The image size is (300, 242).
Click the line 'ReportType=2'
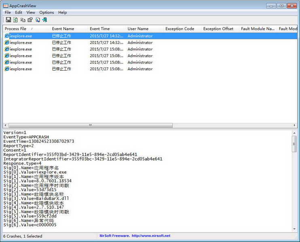point(19,146)
